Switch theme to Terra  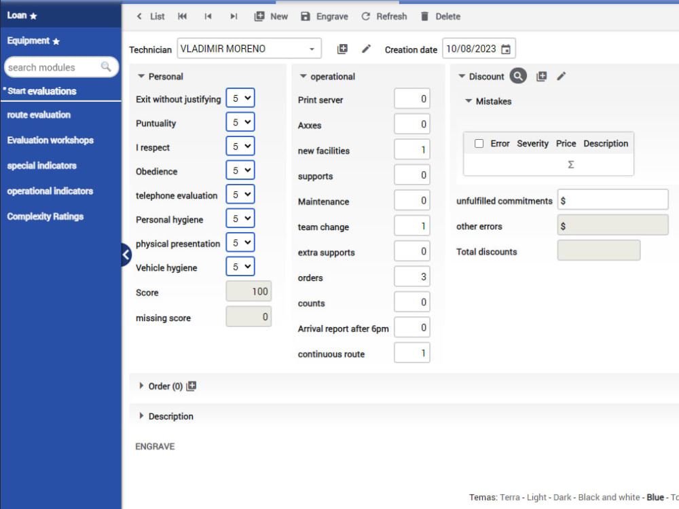510,497
